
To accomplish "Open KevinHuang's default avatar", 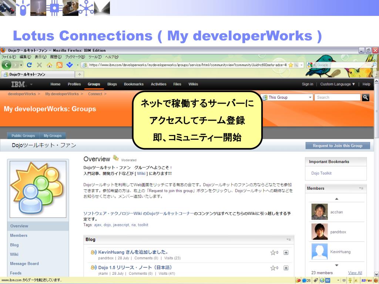I will pyautogui.click(x=319, y=251).
